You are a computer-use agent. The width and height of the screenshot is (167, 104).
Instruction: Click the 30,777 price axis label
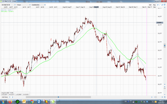(160, 76)
